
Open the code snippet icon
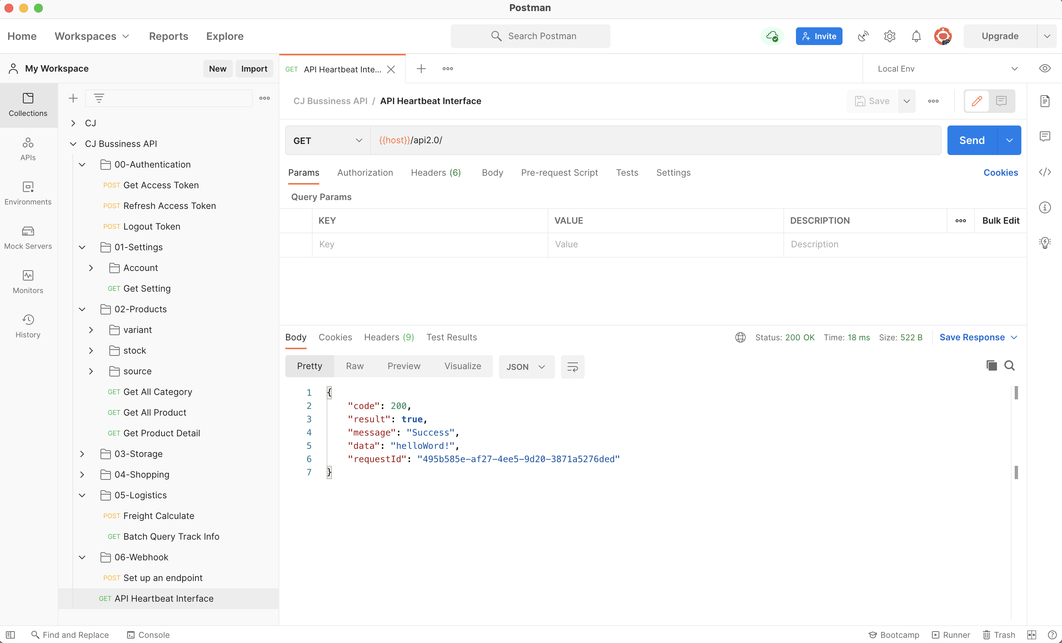1045,172
